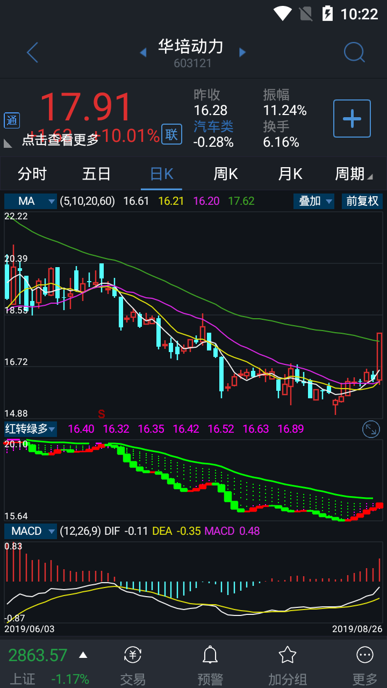Expand indicator chart fullscreen icon
387x688 pixels.
pos(371,429)
